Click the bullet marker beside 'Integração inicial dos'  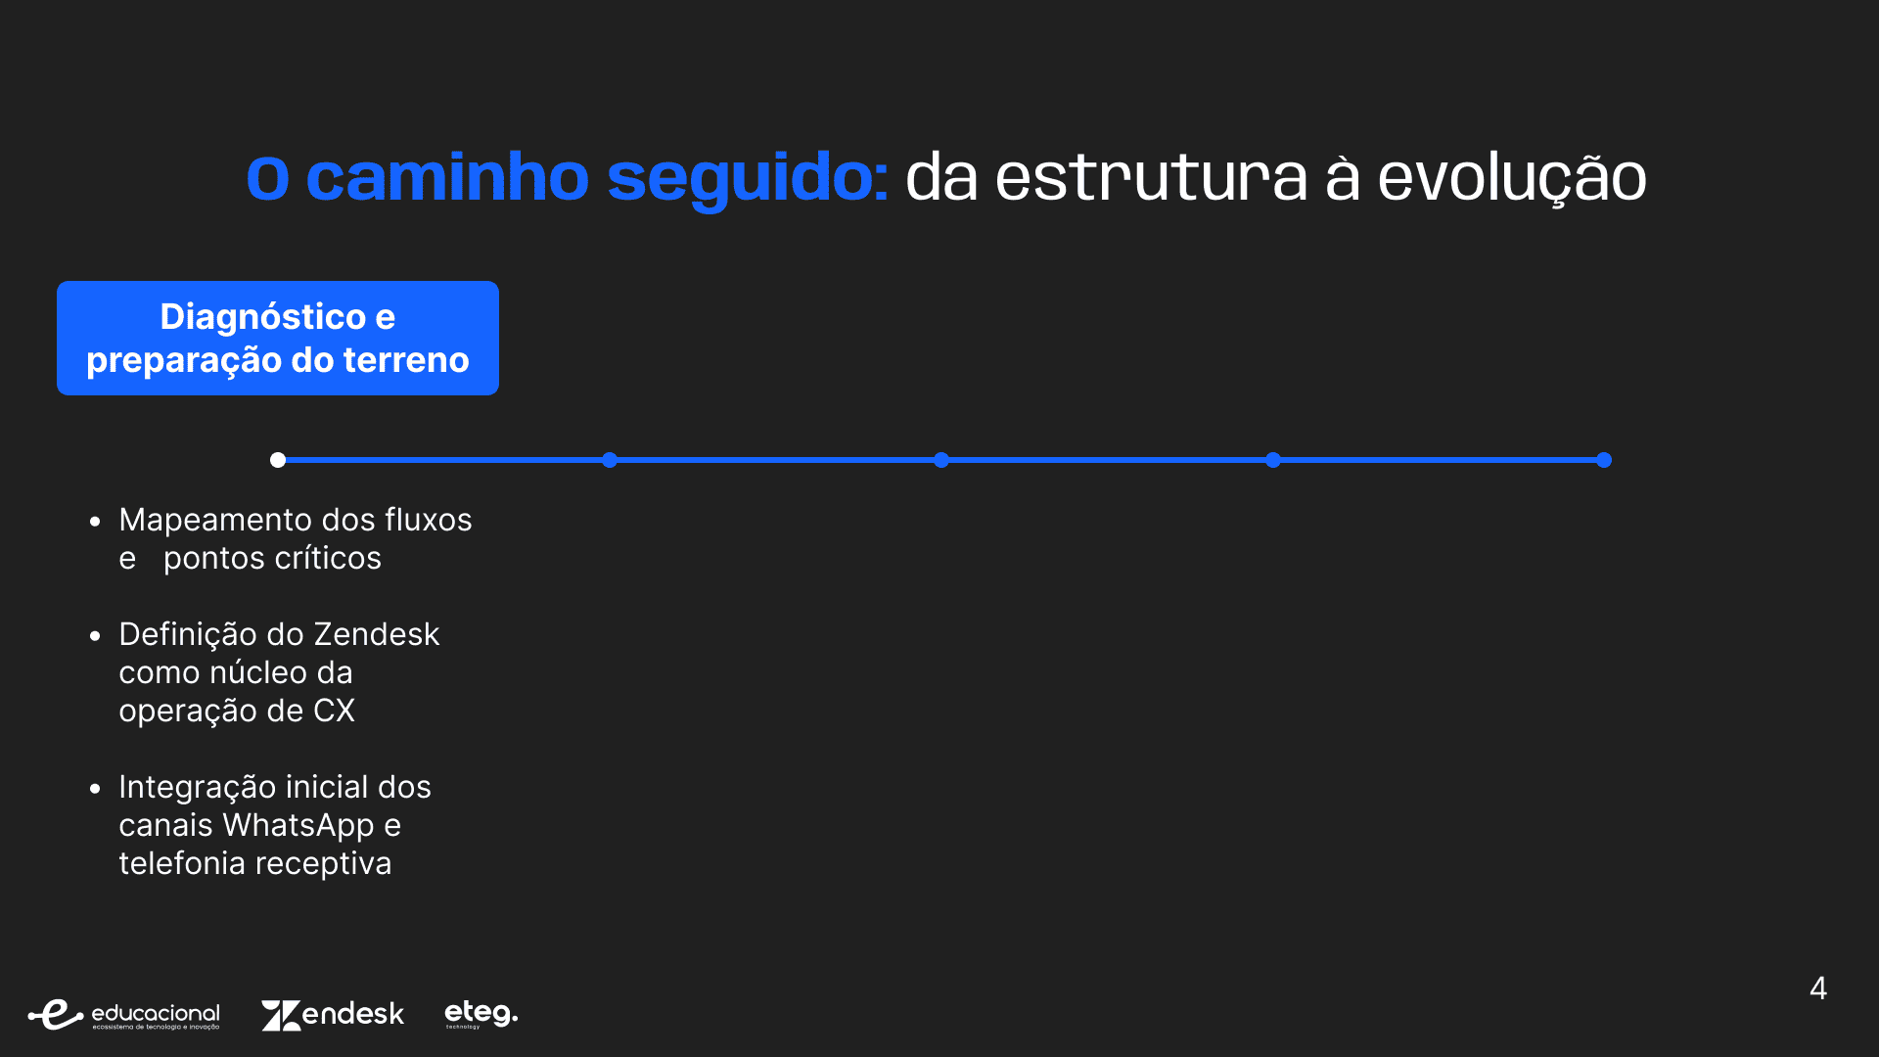[x=95, y=789]
